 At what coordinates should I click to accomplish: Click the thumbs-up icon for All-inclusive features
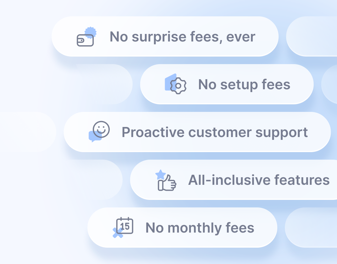(167, 184)
